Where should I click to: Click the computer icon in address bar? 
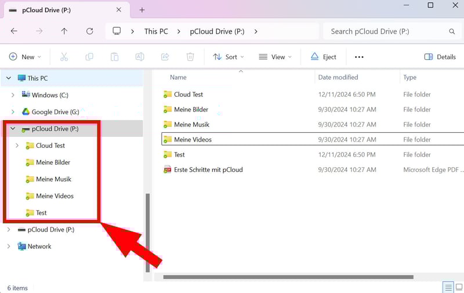click(117, 31)
